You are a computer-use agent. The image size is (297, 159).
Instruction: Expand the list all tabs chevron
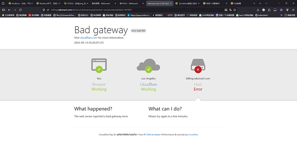tap(266, 3)
